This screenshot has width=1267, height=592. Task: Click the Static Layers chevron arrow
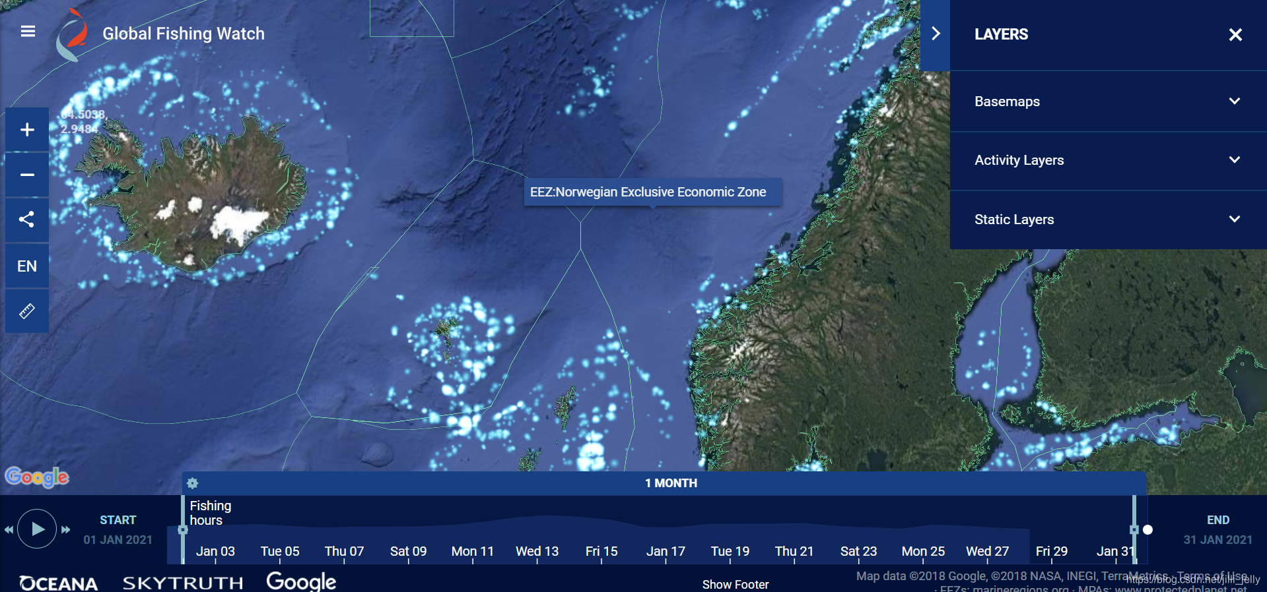1235,219
